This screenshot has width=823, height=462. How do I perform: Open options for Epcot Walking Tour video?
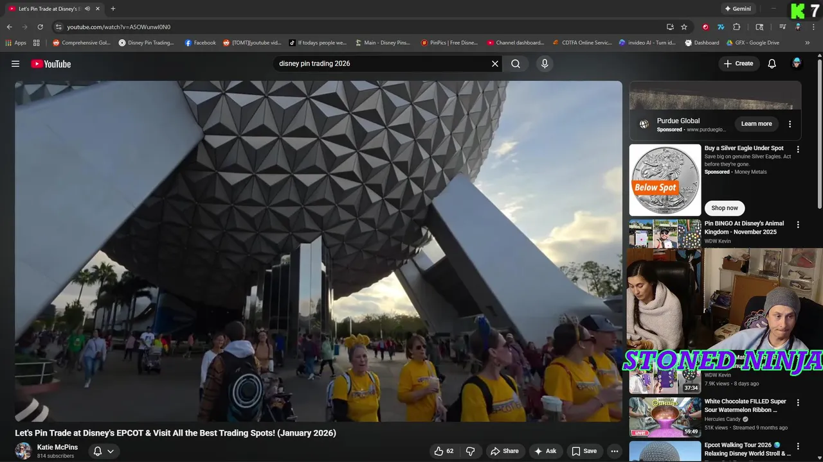798,447
